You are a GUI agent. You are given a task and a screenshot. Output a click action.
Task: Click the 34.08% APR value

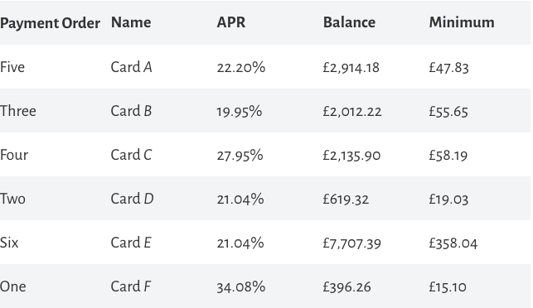241,287
